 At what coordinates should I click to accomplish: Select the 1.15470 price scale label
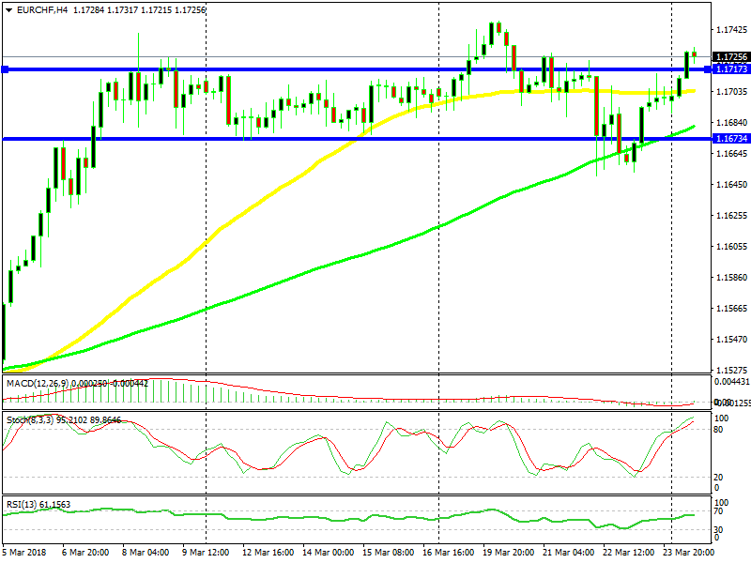pyautogui.click(x=731, y=340)
